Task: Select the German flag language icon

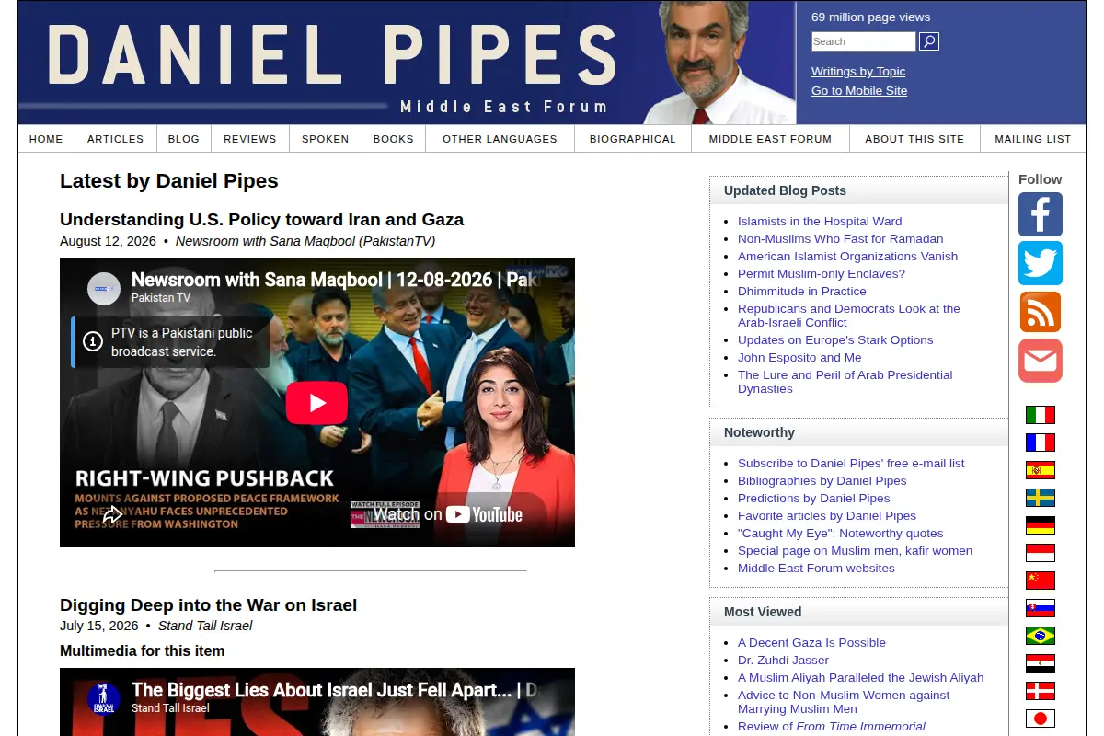Action: point(1041,525)
